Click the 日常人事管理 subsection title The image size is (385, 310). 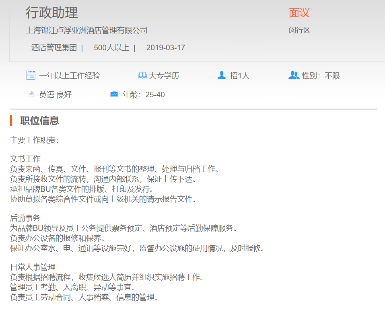[33, 267]
